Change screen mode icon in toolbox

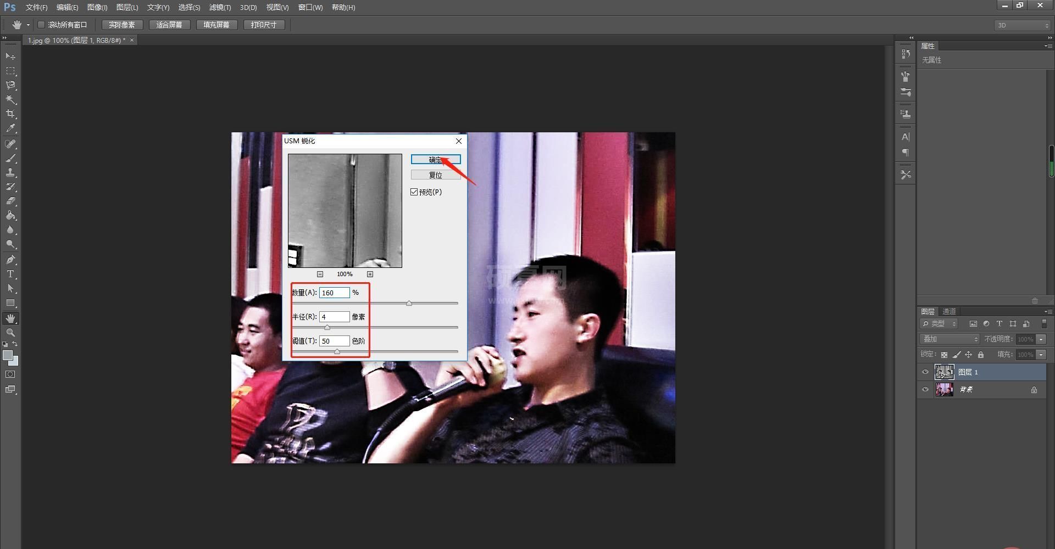click(10, 389)
